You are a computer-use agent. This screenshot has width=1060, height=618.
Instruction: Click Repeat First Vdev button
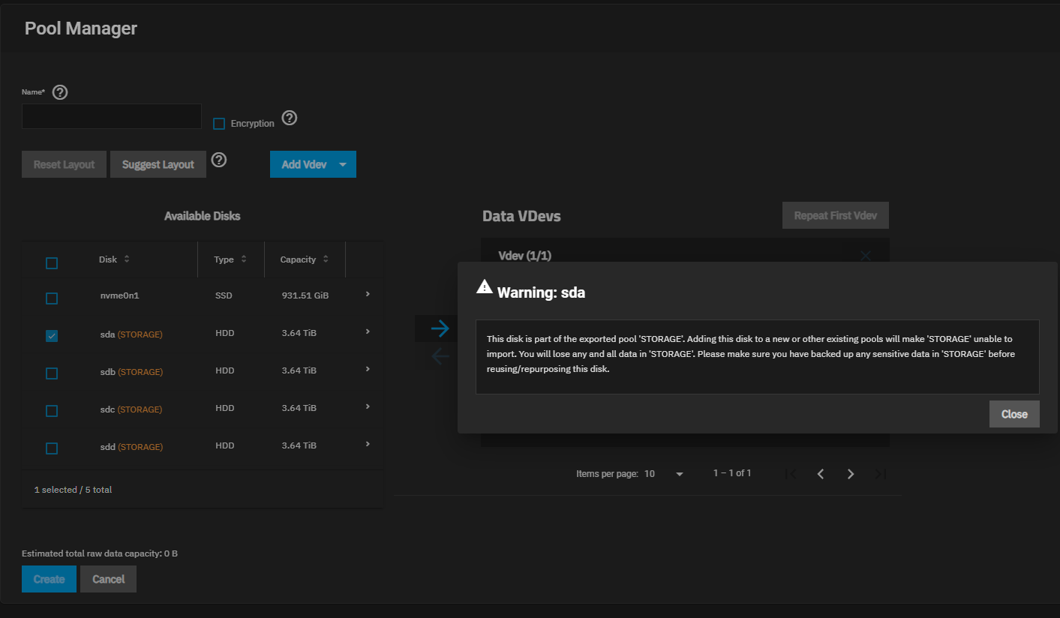(x=836, y=215)
